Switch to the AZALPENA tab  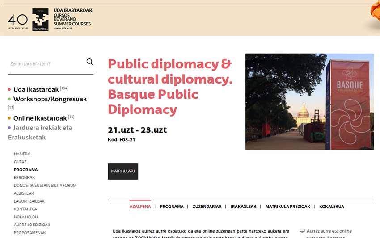tap(140, 207)
